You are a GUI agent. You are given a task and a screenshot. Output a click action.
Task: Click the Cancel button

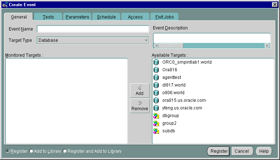(x=242, y=151)
